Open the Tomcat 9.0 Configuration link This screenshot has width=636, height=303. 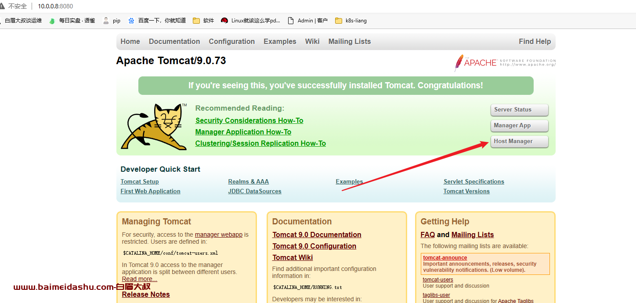[x=314, y=246]
